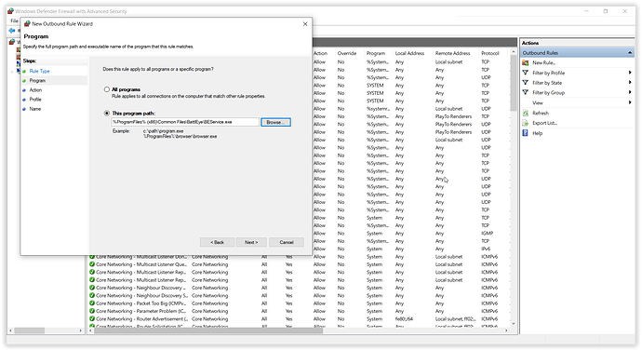The width and height of the screenshot is (642, 350).
Task: Expand the Filter by Profile submenu arrow
Action: 630,73
